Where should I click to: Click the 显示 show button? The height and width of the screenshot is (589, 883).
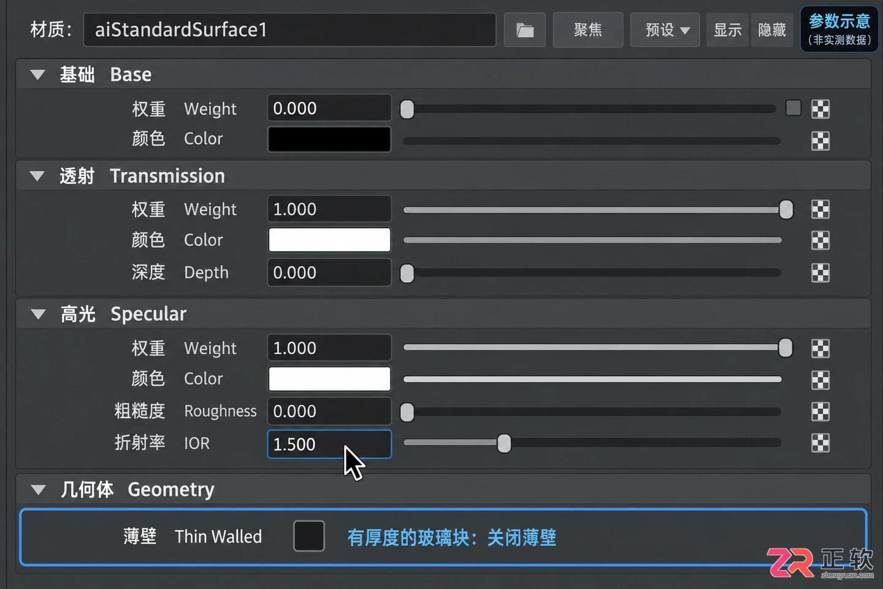(727, 30)
